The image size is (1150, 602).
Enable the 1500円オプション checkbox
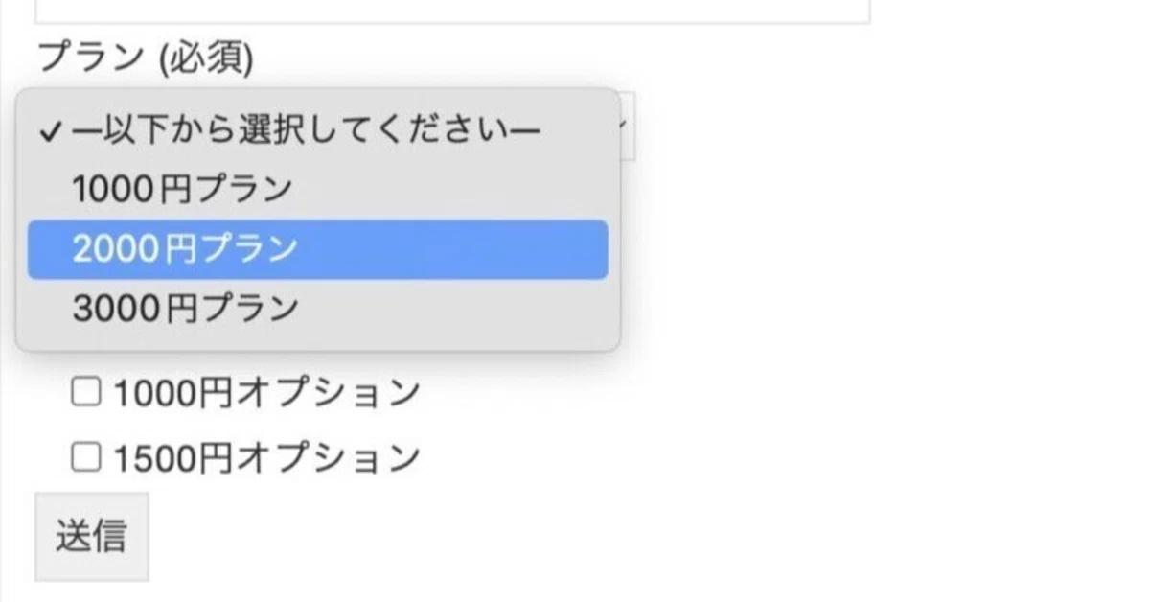pyautogui.click(x=87, y=456)
